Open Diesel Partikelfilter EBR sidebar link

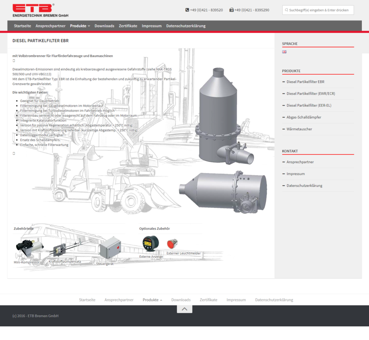306,82
